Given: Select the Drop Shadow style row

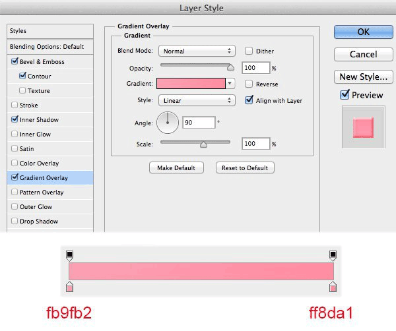Looking at the screenshot, I should [x=50, y=222].
